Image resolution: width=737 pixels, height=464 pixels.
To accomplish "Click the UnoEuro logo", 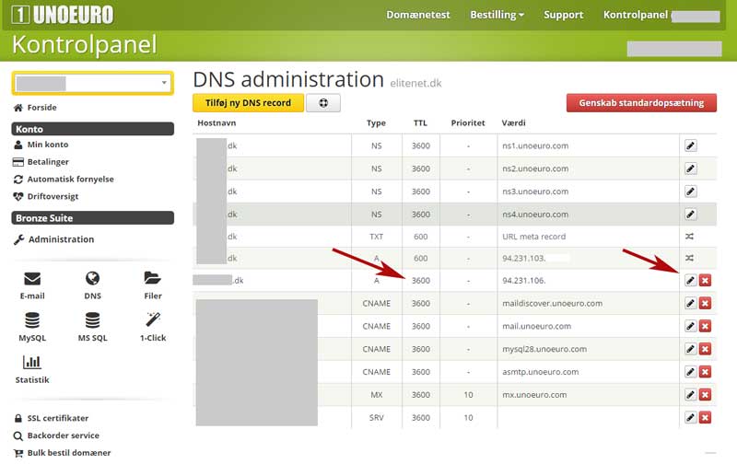I will pos(63,15).
